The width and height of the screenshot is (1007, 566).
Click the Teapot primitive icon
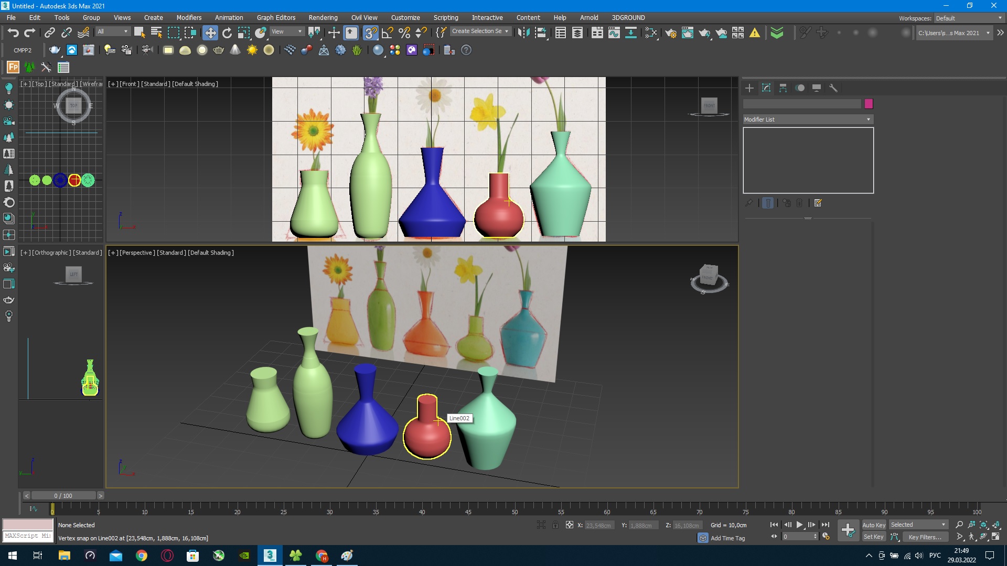click(219, 50)
